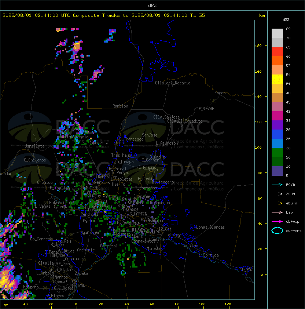The height and width of the screenshot is (309, 305).
Task: Click the magenta eb+bip arrow in legend
Action: pyautogui.click(x=277, y=222)
